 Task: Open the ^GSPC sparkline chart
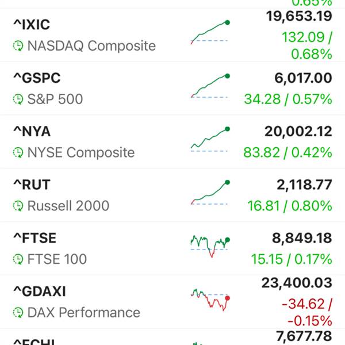pyautogui.click(x=210, y=86)
